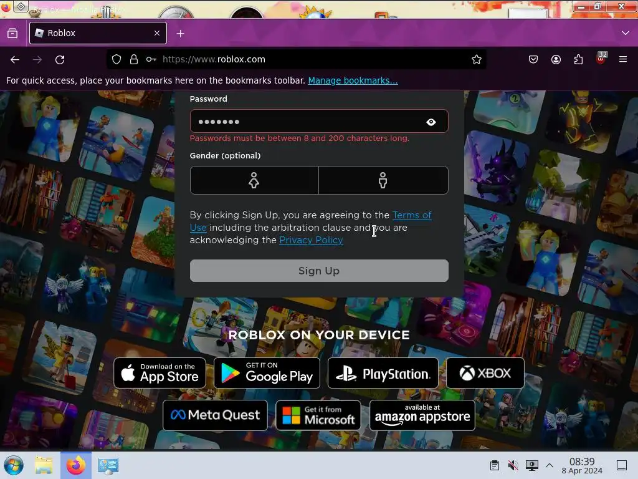Bookmark this page with the star
Viewport: 638px width, 479px height.
[x=477, y=59]
